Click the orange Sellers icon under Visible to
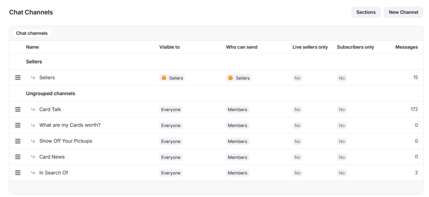 [164, 78]
